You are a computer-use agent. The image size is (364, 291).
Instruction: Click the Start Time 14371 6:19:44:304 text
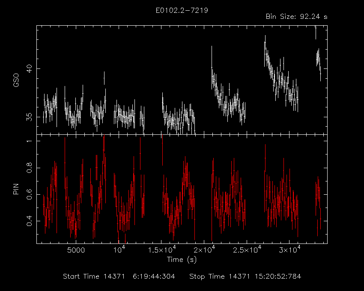[119, 276]
